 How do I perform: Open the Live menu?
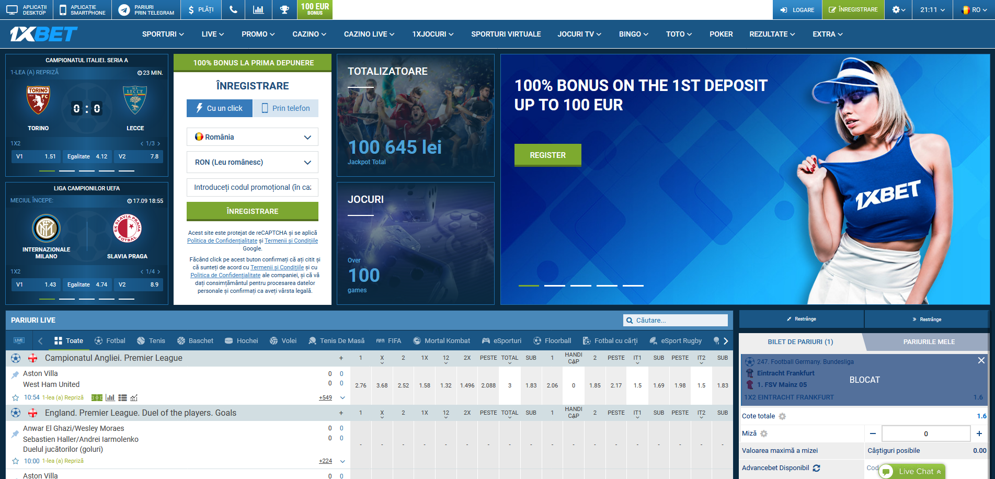click(213, 34)
